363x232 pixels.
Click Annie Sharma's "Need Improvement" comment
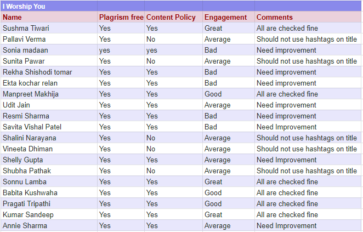tap(287, 225)
